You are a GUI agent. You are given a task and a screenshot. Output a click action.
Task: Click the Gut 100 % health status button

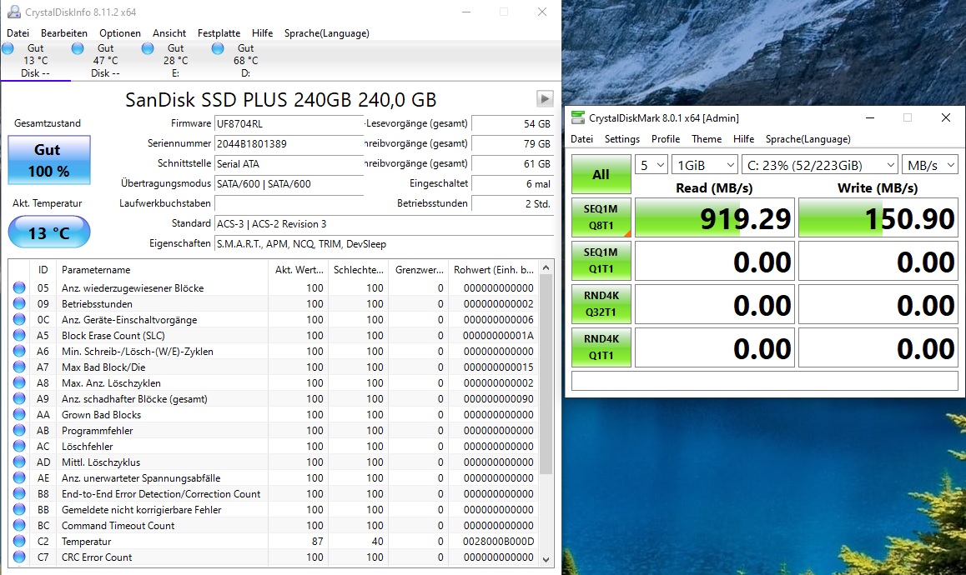[x=49, y=160]
